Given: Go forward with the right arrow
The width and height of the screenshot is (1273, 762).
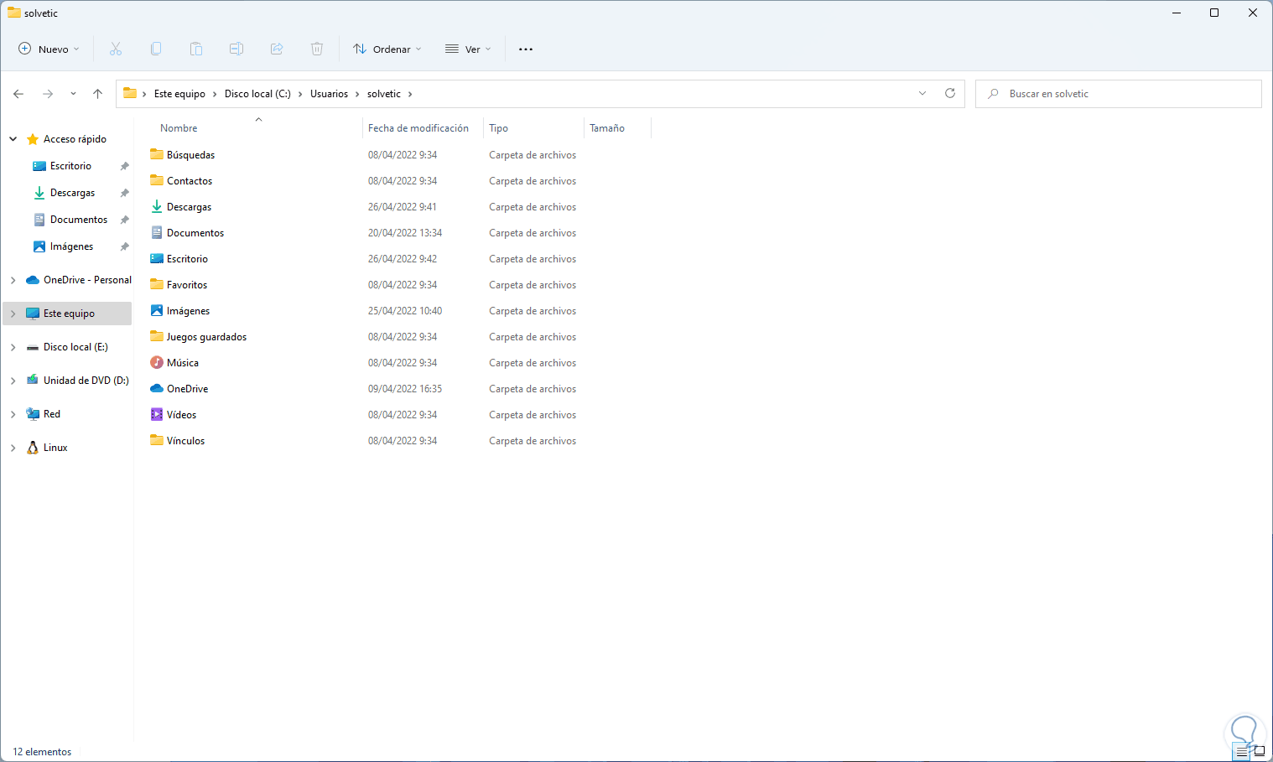Looking at the screenshot, I should 48,94.
